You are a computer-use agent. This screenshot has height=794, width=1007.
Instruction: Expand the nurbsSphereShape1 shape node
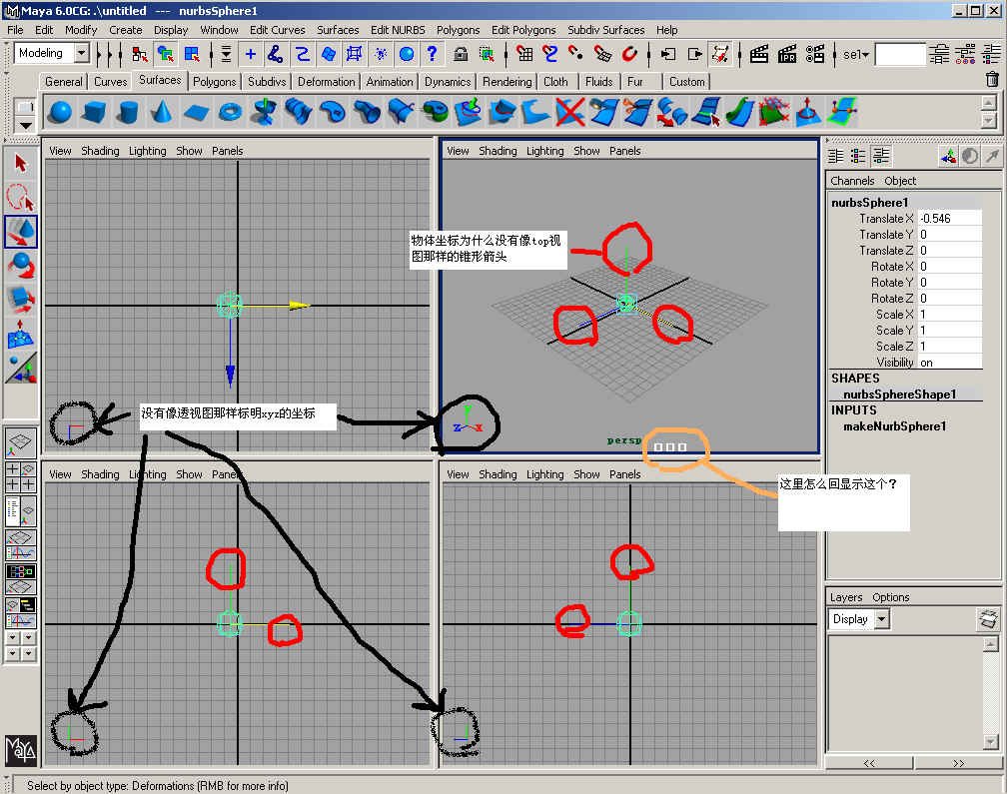click(x=900, y=395)
